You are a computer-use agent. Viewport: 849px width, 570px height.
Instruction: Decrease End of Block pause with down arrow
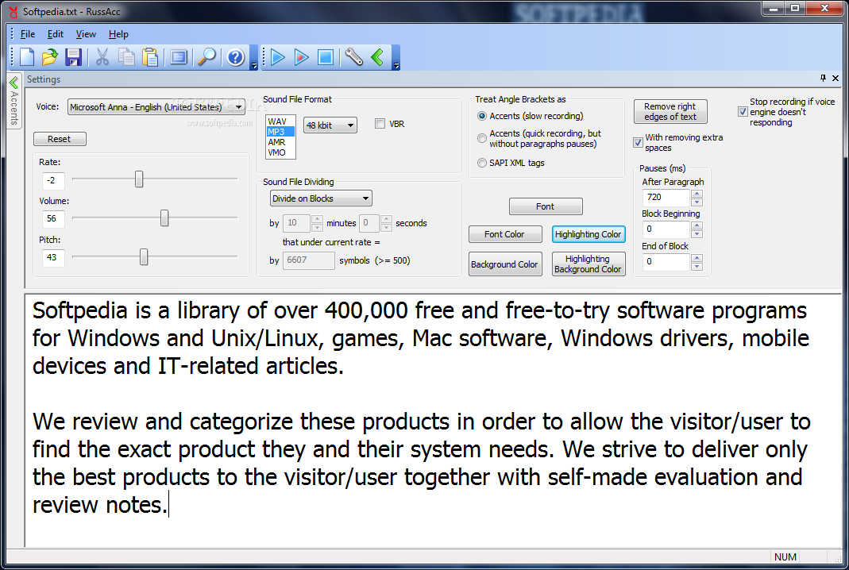[x=697, y=266]
